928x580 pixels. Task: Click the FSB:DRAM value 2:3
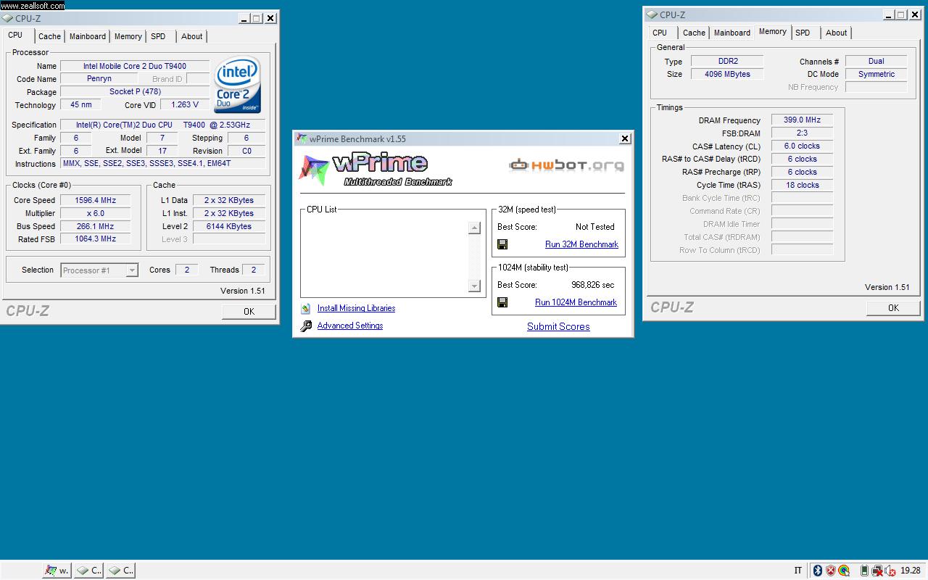coord(802,133)
